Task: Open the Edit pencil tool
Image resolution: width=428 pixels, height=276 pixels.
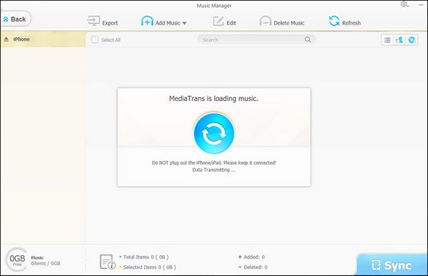Action: (x=218, y=22)
